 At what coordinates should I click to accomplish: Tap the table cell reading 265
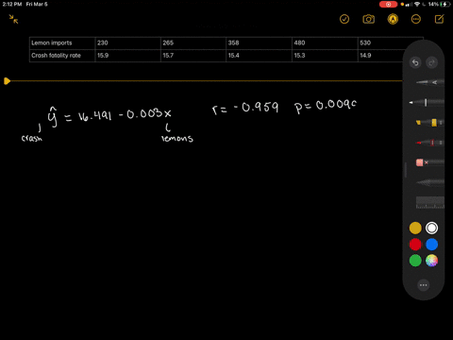pos(193,43)
